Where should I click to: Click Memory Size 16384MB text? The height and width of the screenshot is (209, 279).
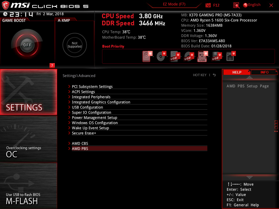pyautogui.click(x=202, y=25)
